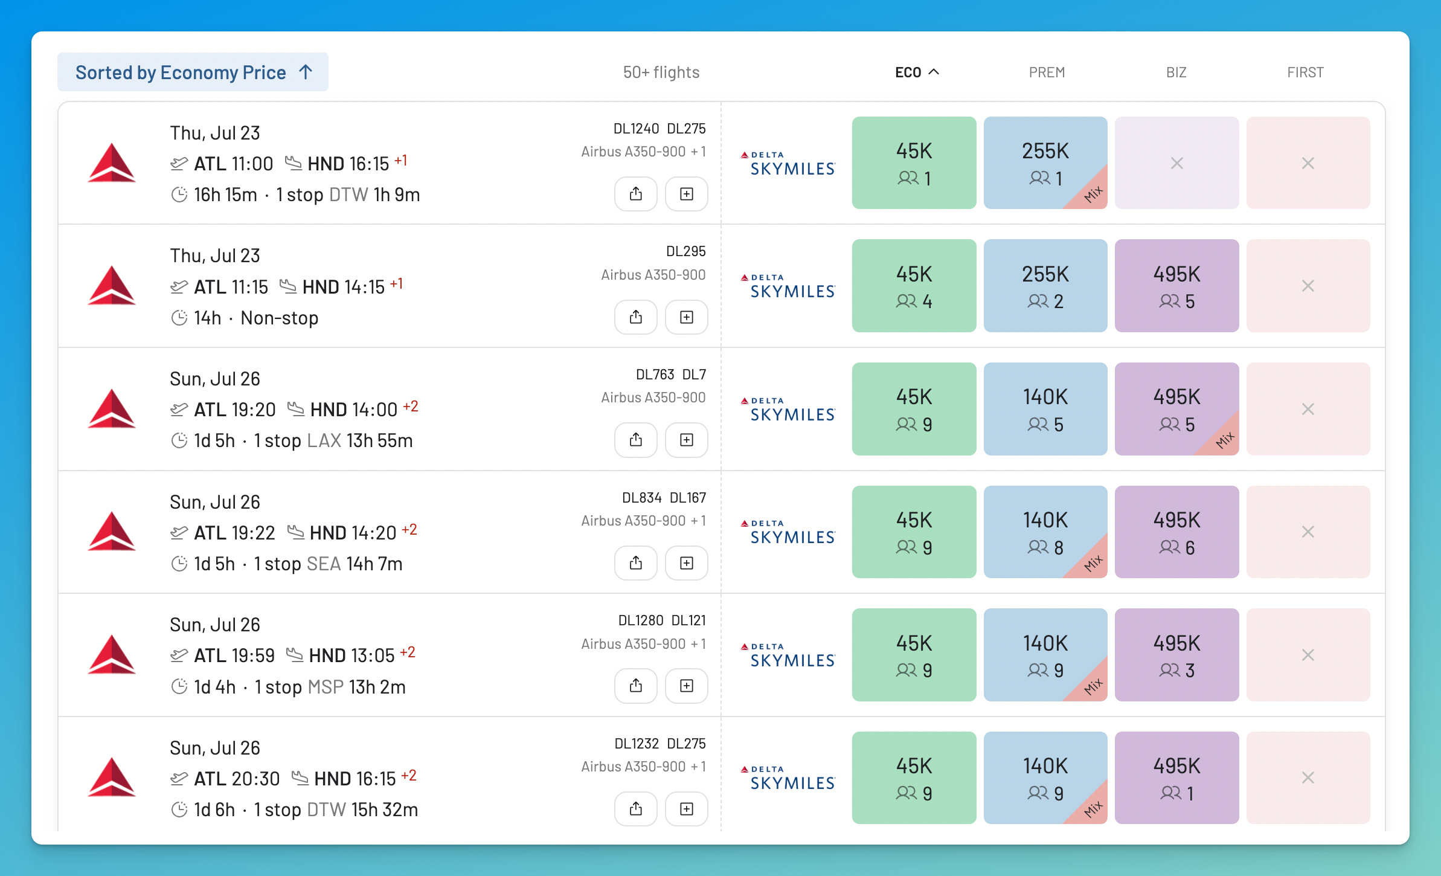This screenshot has width=1441, height=876.
Task: Select 495K business fare with 3 seats DL1280
Action: [x=1176, y=655]
